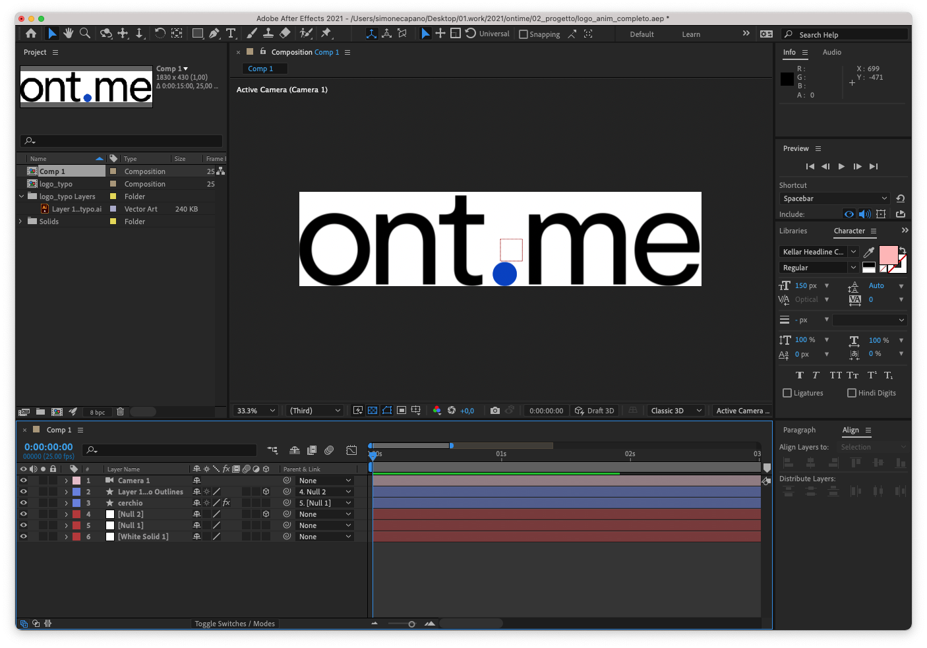Open parent dropdown for cerchio layer
The height and width of the screenshot is (648, 927).
coord(324,503)
